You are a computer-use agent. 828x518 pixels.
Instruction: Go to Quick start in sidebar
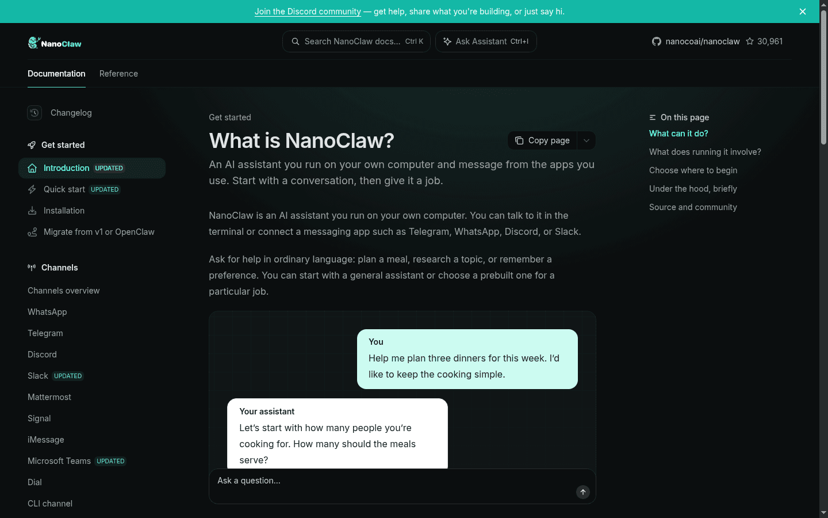tap(92, 189)
